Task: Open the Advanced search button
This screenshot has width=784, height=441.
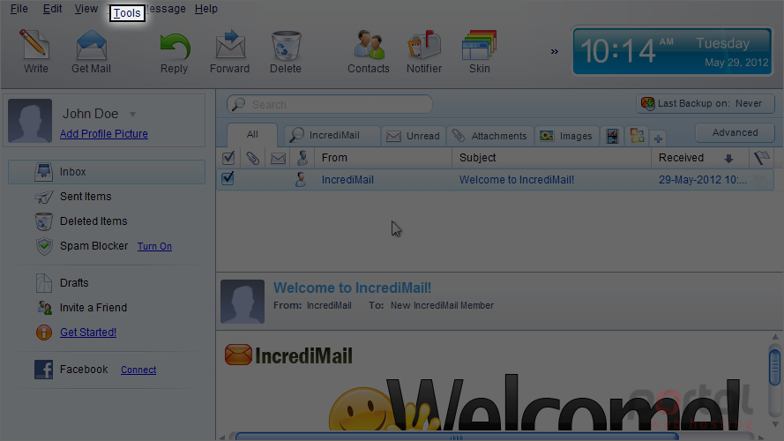Action: pyautogui.click(x=735, y=132)
